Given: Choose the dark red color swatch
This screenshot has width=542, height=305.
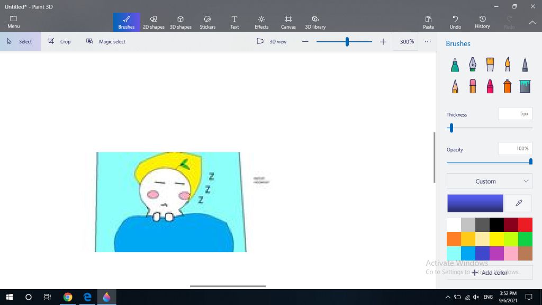Looking at the screenshot, I should pos(511,225).
